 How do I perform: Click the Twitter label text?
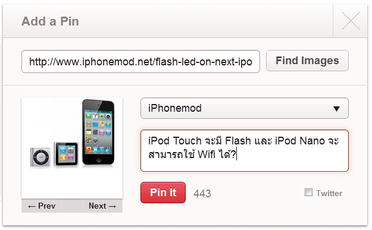[329, 193]
